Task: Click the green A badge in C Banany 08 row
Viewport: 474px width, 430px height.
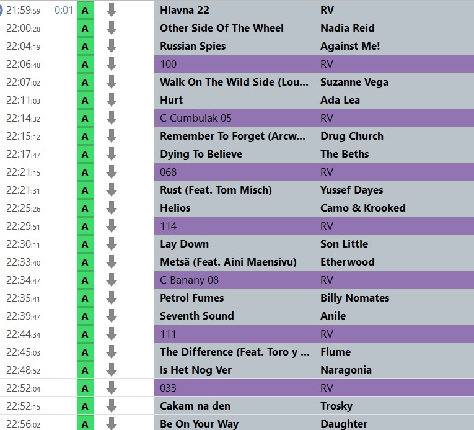Action: (x=86, y=280)
